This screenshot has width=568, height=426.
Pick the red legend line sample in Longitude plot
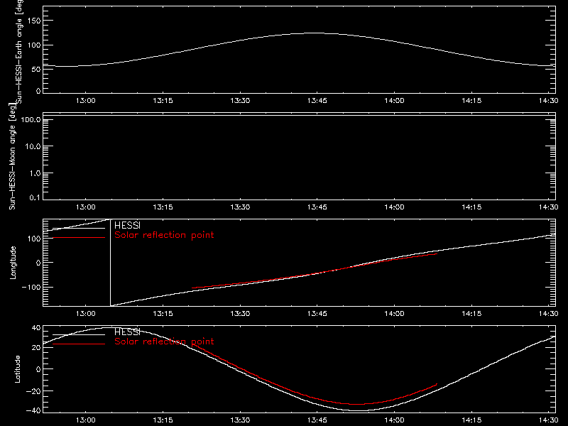coord(79,238)
